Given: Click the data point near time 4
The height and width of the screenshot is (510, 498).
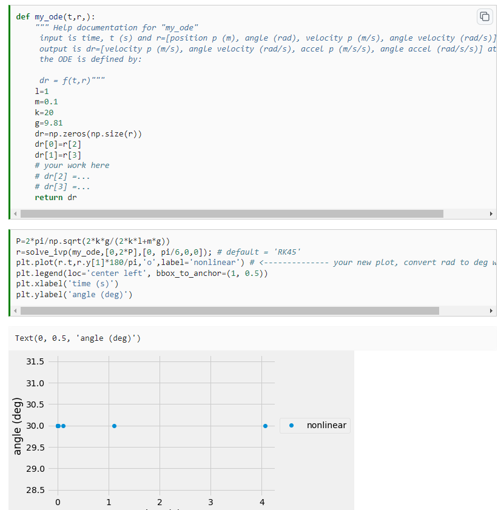Looking at the screenshot, I should click(266, 426).
